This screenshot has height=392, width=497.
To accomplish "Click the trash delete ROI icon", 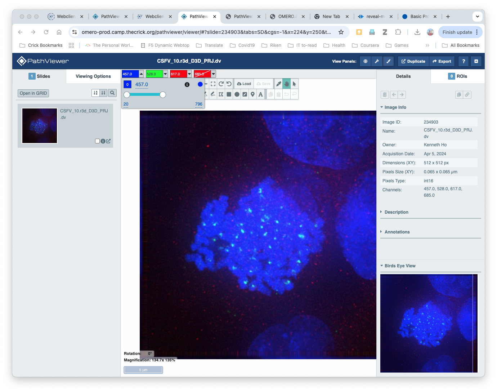I will [385, 95].
